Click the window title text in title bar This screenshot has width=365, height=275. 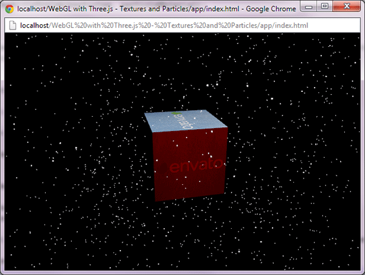point(156,9)
